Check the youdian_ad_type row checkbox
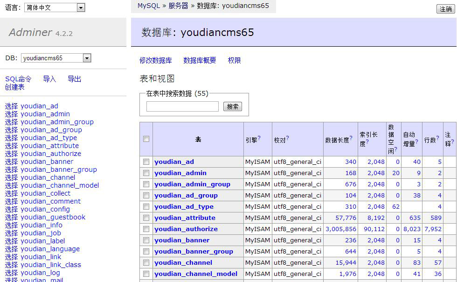Screen dimensions: 457x282 [146, 207]
